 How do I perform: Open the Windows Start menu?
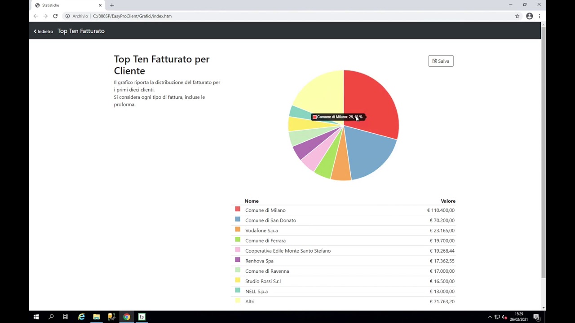click(x=36, y=317)
